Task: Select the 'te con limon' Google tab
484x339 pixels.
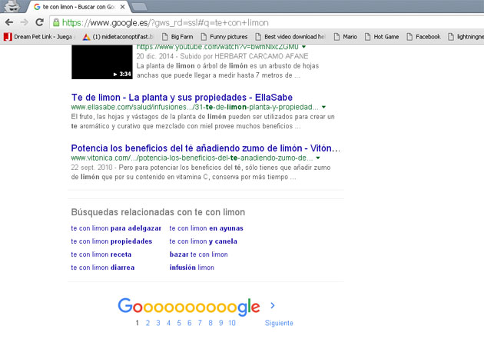Action: pyautogui.click(x=78, y=7)
